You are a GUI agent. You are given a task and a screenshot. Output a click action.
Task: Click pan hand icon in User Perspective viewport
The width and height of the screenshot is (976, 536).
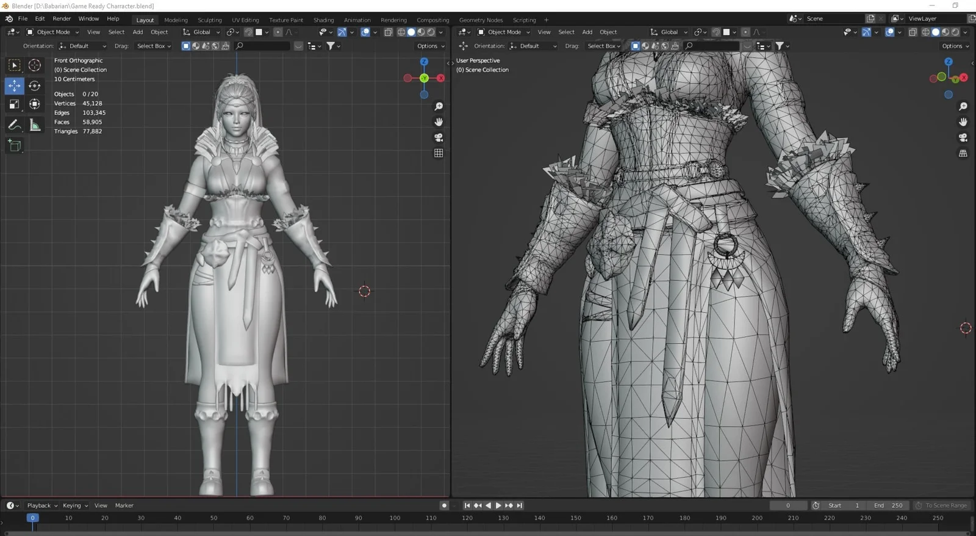pos(963,122)
